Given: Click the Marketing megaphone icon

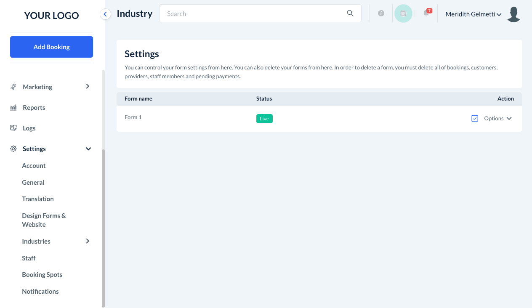Looking at the screenshot, I should [x=13, y=87].
